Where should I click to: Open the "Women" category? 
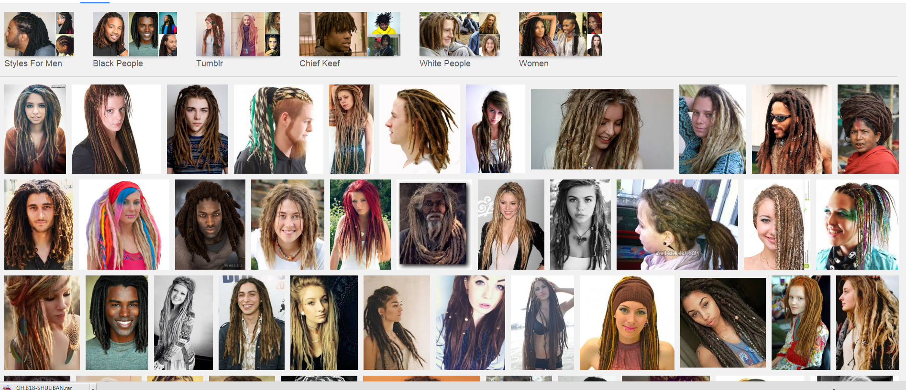pos(560,40)
